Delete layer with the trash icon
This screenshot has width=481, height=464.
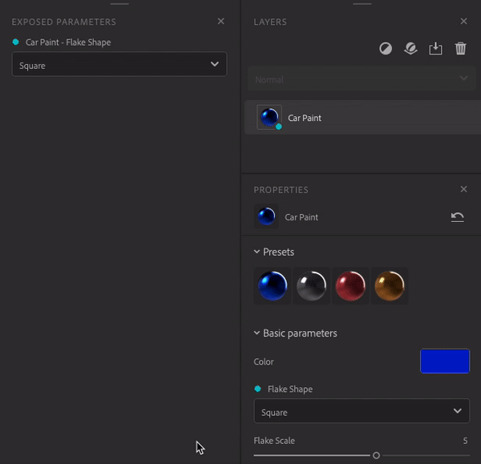coord(460,48)
